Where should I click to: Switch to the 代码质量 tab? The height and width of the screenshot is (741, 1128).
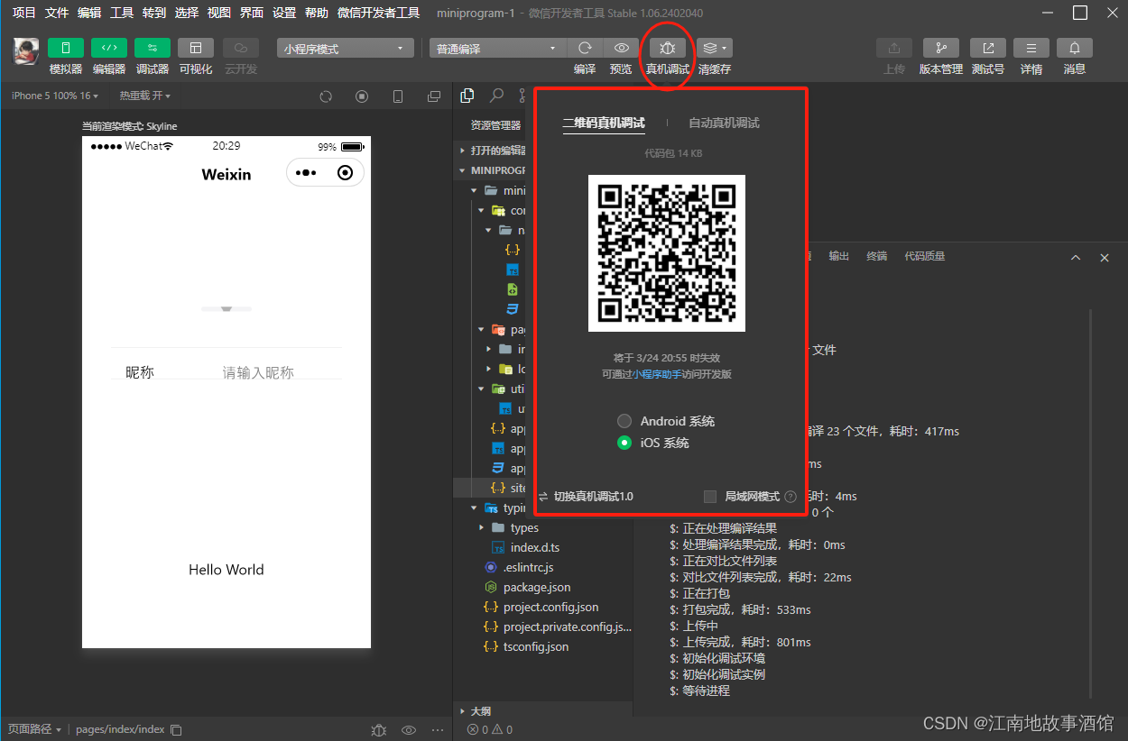click(925, 256)
